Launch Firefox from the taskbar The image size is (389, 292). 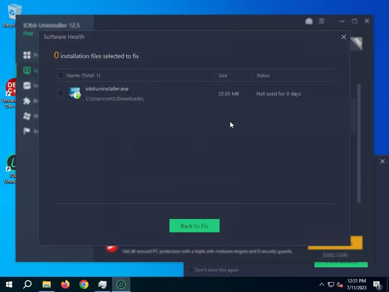click(65, 284)
